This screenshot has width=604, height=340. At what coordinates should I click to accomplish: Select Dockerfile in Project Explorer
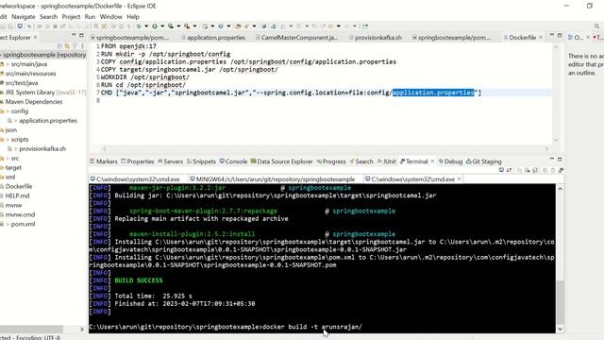pyautogui.click(x=19, y=186)
